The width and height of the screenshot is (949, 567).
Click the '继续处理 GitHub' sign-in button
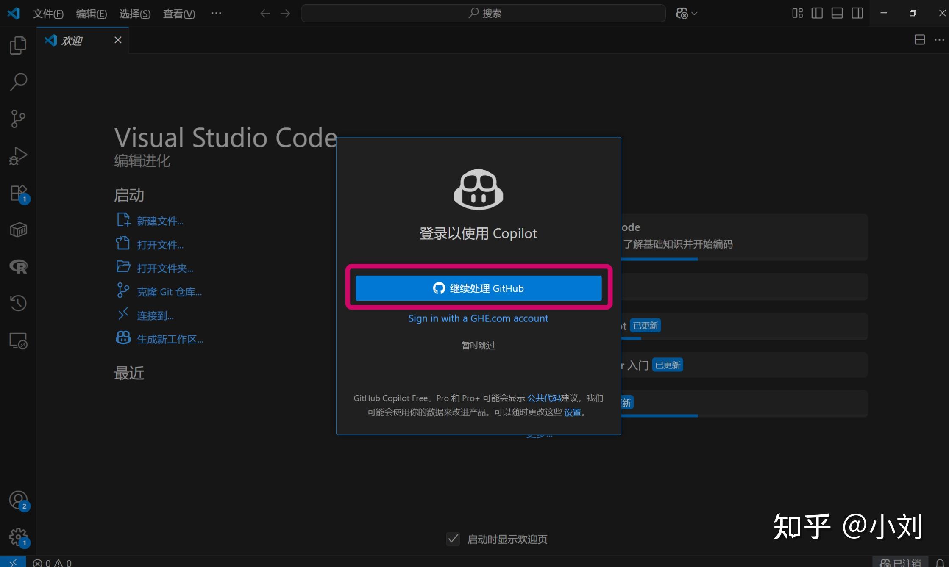point(478,288)
